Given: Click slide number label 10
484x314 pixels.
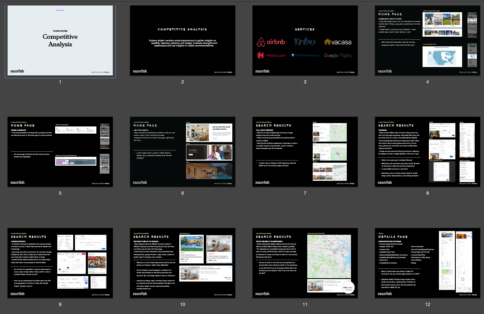Looking at the screenshot, I should (x=182, y=304).
